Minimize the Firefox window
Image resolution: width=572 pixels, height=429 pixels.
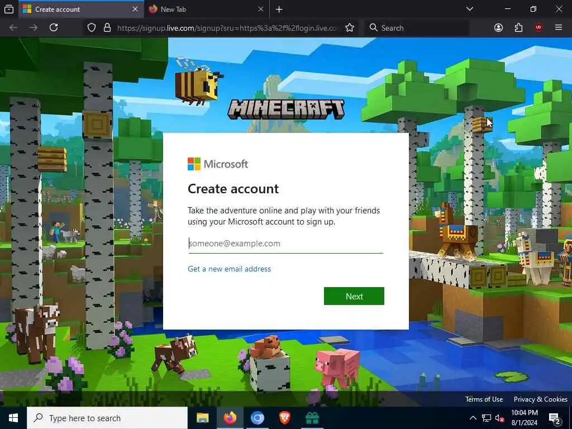507,9
